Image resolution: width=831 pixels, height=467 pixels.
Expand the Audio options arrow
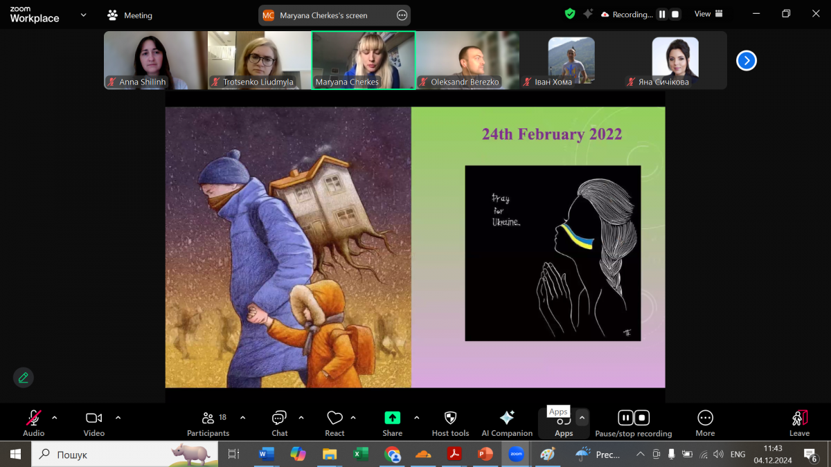point(55,418)
